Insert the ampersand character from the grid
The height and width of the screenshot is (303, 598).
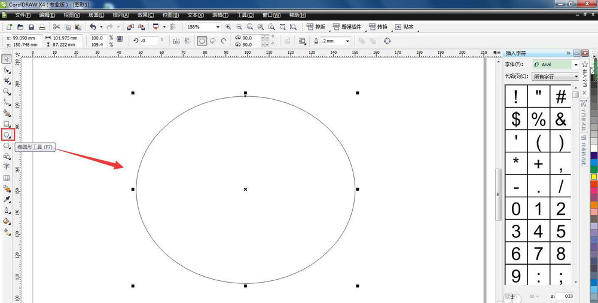click(560, 119)
